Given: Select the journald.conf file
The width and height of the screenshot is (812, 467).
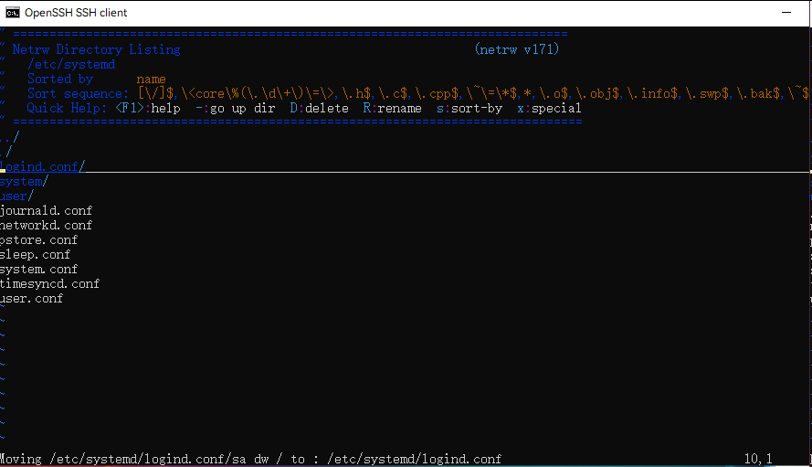Looking at the screenshot, I should click(46, 210).
